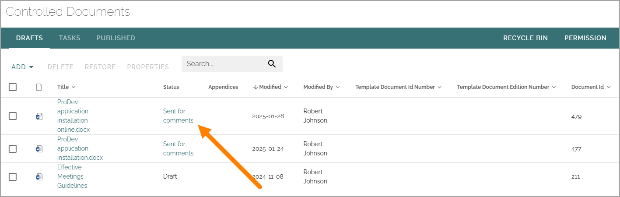Open Template Document Id Number column menu

pos(439,87)
